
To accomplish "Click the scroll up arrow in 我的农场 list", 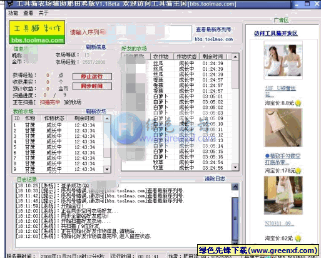I will click(107, 118).
